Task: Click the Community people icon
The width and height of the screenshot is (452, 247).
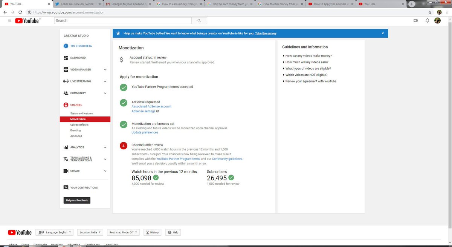Action: click(66, 93)
